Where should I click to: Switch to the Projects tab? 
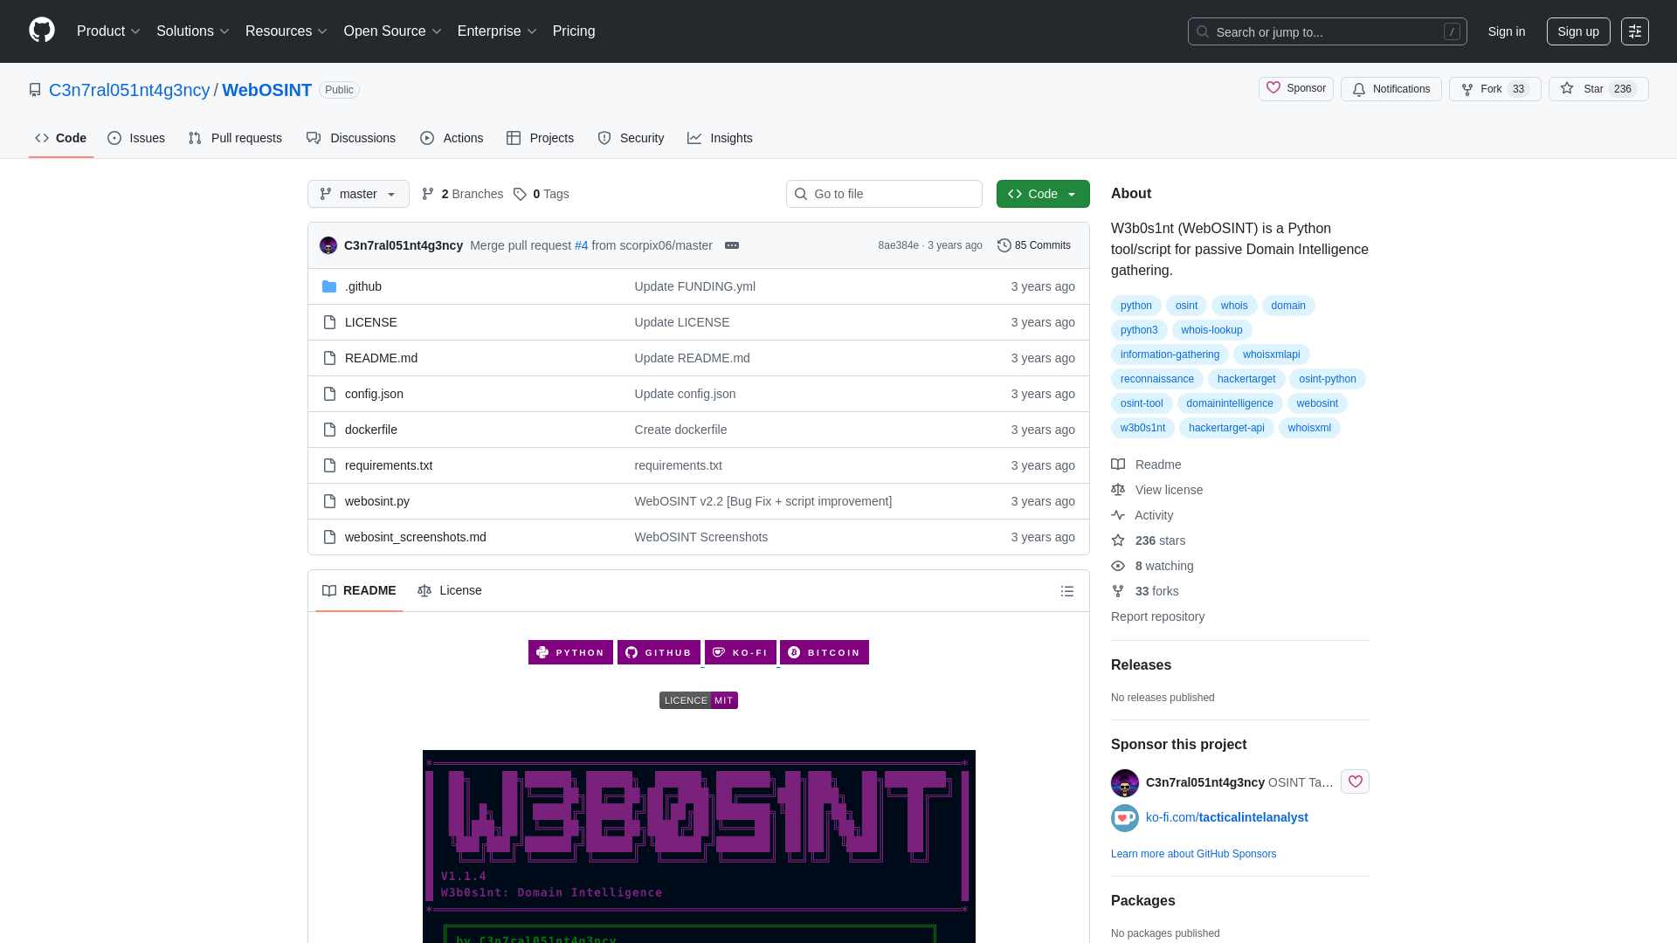coord(540,138)
